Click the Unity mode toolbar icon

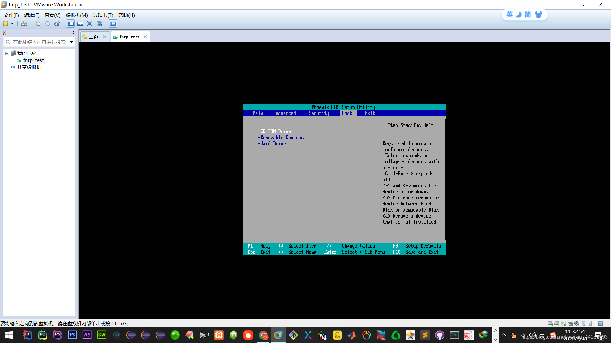click(x=99, y=24)
